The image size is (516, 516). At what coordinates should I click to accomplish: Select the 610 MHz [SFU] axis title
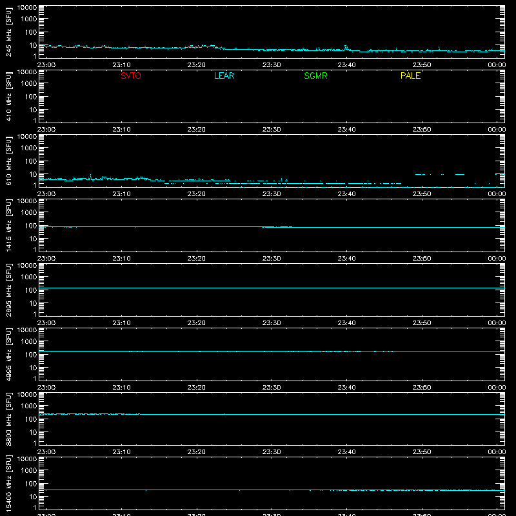(x=8, y=161)
